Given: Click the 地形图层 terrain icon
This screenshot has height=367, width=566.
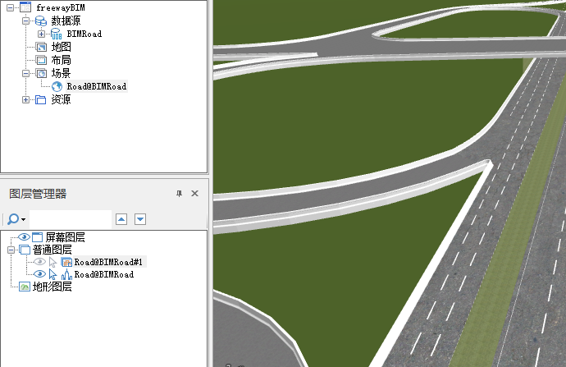Looking at the screenshot, I should click(x=25, y=287).
